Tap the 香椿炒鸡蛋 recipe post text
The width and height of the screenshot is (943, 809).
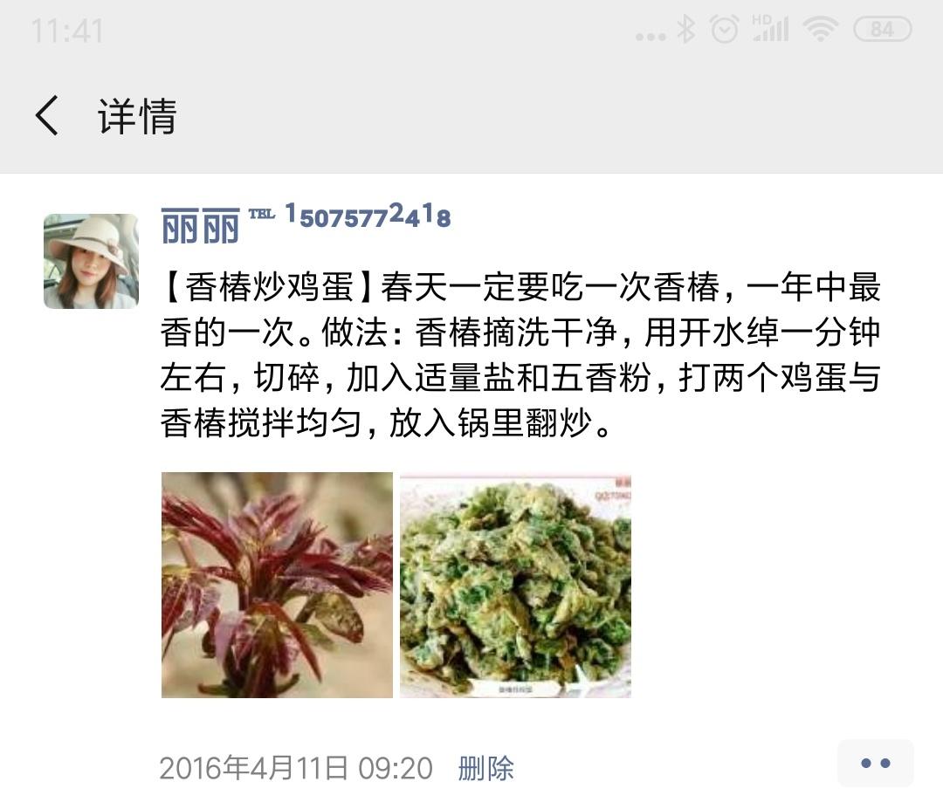coord(520,354)
